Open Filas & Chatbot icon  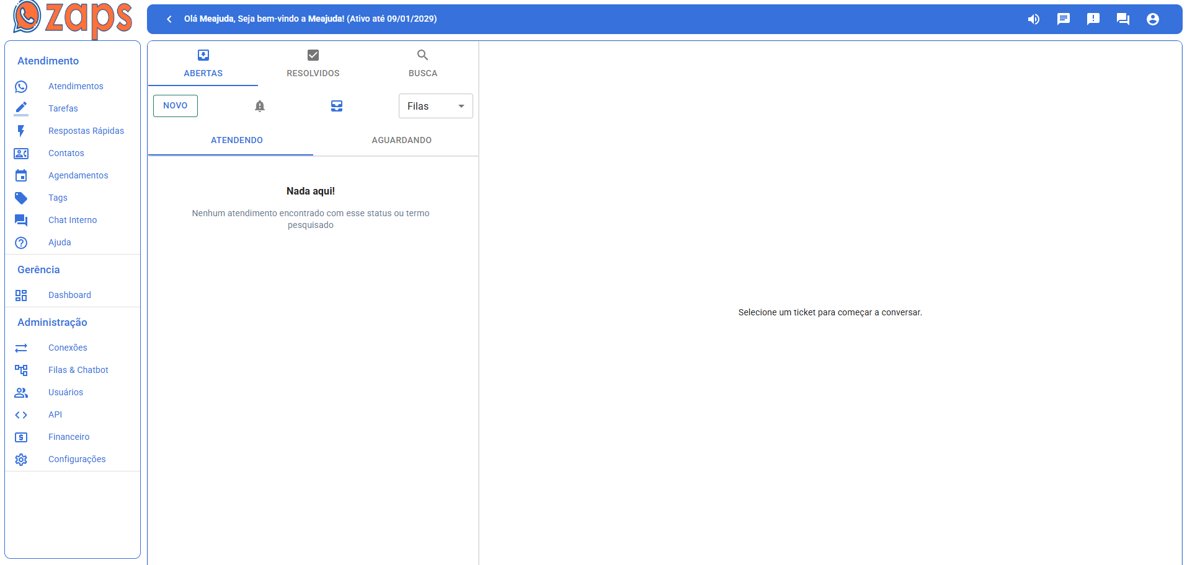(x=21, y=370)
